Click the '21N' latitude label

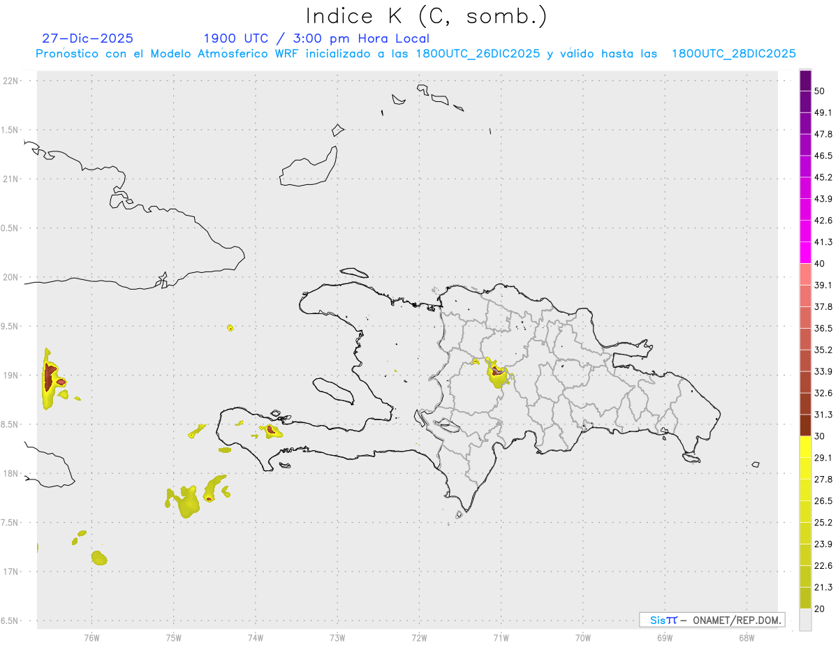(11, 179)
